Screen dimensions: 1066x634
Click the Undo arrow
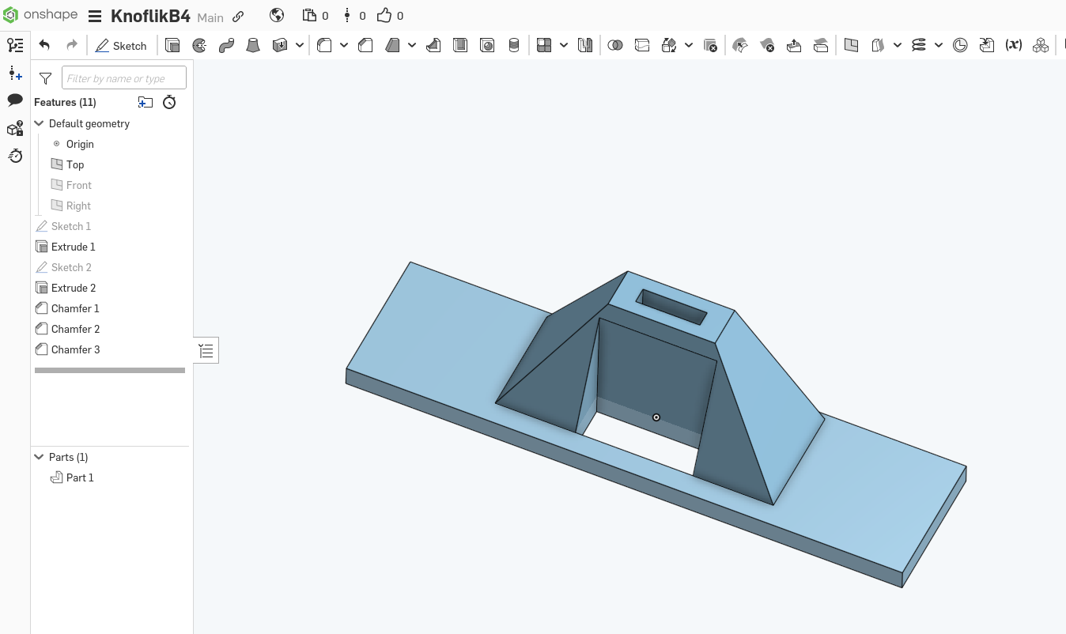pyautogui.click(x=44, y=46)
